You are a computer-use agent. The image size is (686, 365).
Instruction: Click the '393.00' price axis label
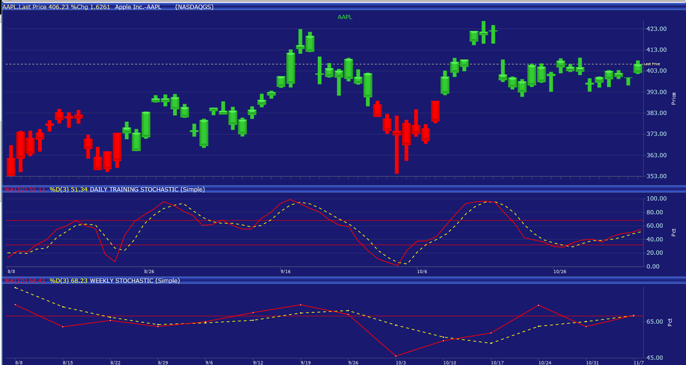(657, 92)
